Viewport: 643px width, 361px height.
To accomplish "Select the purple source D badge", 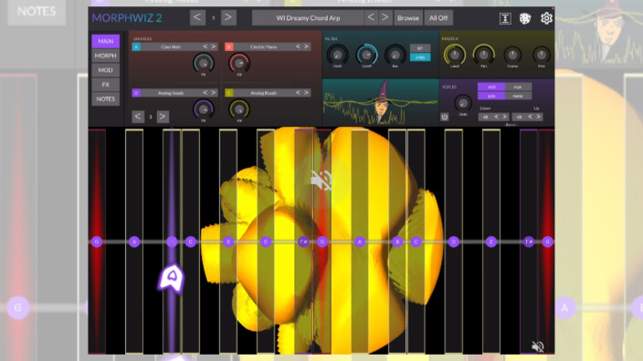I will tap(136, 93).
